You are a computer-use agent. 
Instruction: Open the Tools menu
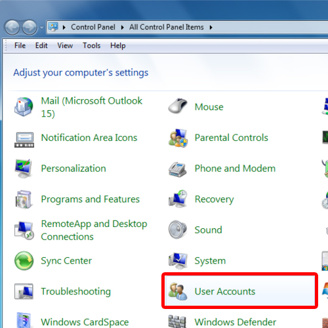click(x=91, y=45)
